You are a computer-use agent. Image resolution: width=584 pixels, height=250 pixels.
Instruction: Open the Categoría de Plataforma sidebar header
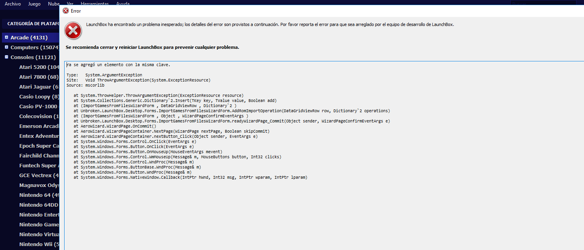tap(33, 24)
